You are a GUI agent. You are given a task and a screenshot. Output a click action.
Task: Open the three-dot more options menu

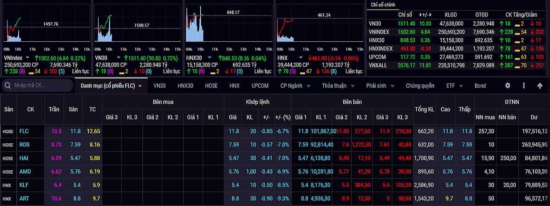524,86
